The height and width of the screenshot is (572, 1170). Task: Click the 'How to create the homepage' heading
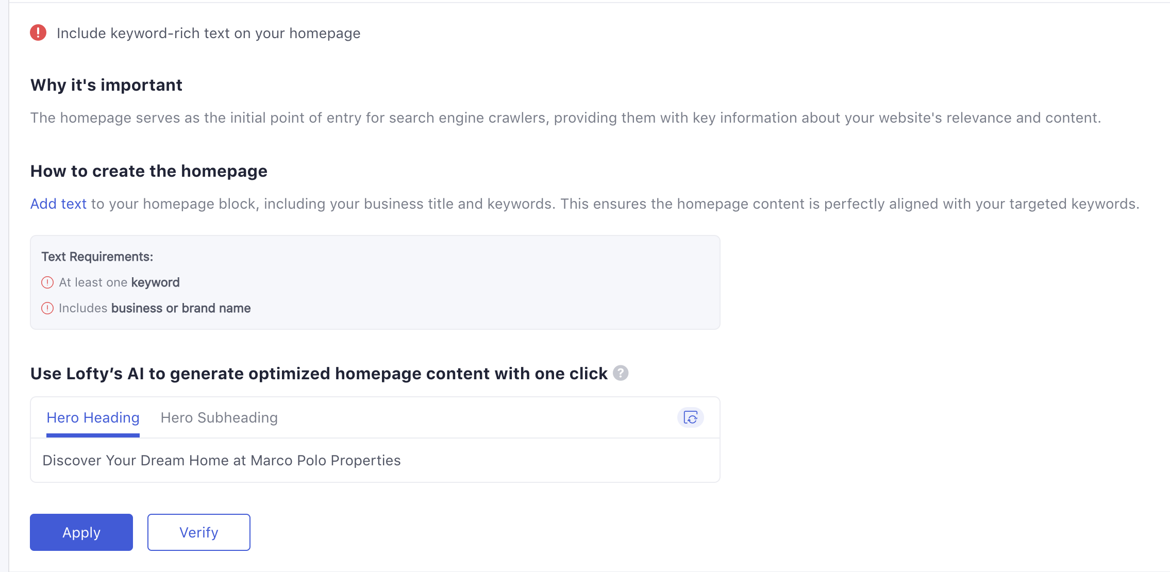(x=149, y=171)
